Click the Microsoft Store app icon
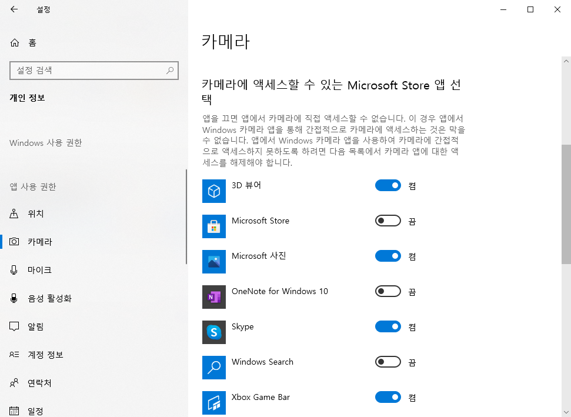Screen dimensions: 571x417 [214, 226]
